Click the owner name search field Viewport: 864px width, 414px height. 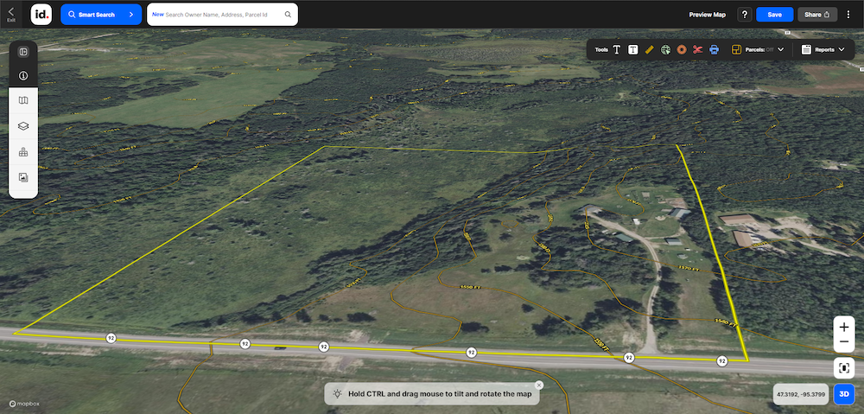click(222, 15)
